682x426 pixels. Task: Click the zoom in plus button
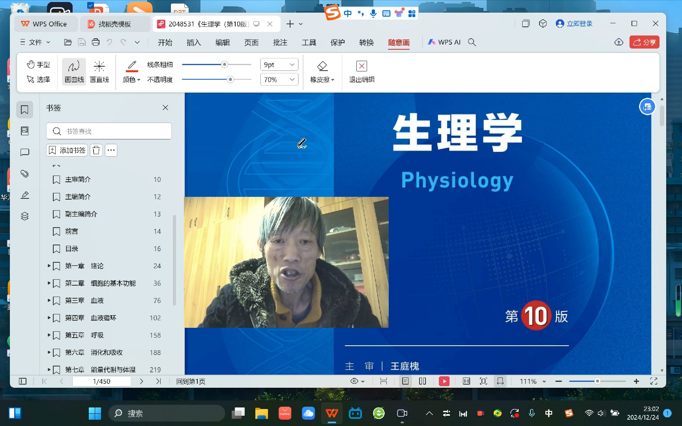coord(636,381)
